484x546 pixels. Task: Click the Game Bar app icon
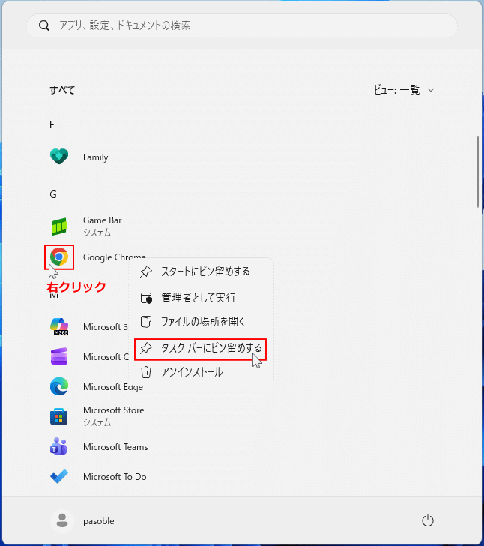click(59, 226)
